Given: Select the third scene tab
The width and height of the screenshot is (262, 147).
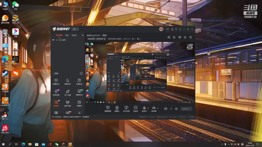Looking at the screenshot, I should tap(74, 35).
